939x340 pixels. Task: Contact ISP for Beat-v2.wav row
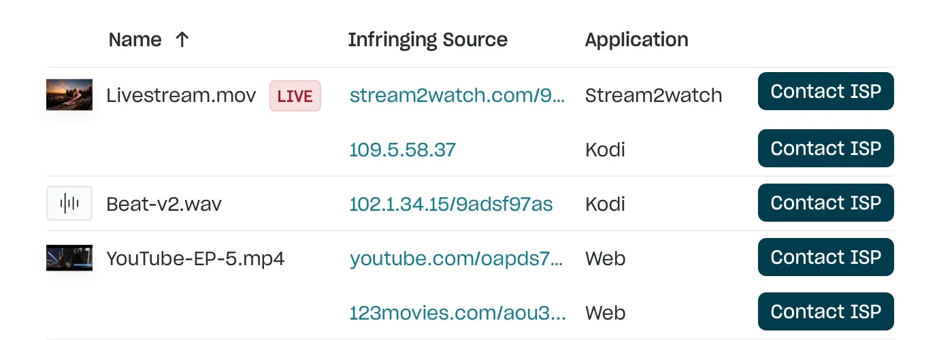825,203
